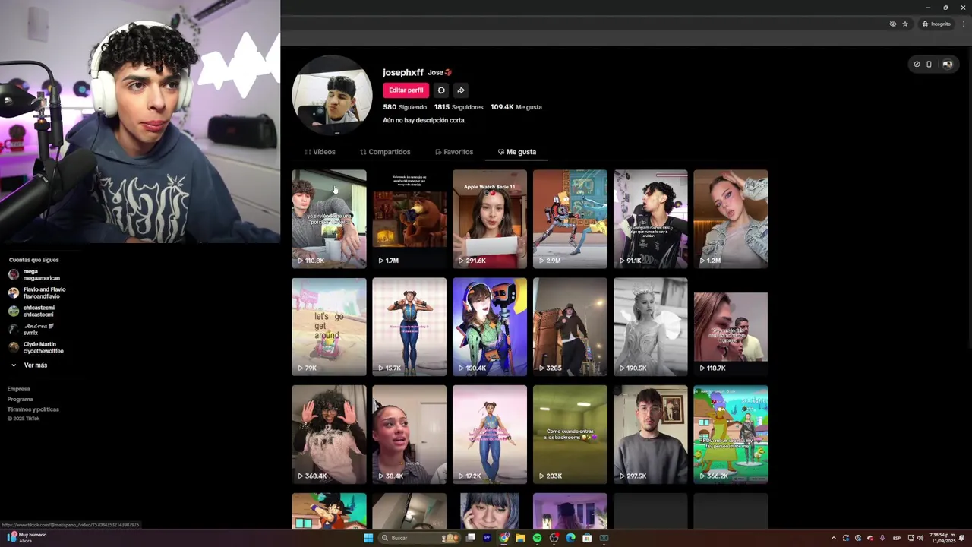
Task: Open video with 297.5K views
Action: point(651,435)
